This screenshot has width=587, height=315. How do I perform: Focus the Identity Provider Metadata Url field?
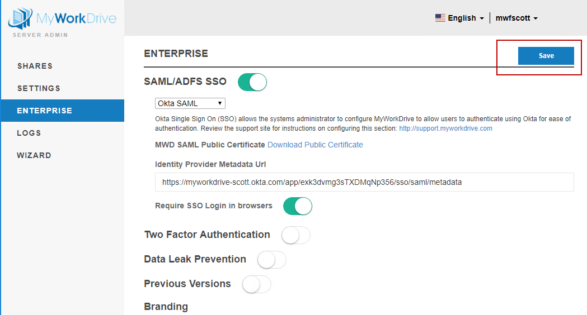point(364,182)
